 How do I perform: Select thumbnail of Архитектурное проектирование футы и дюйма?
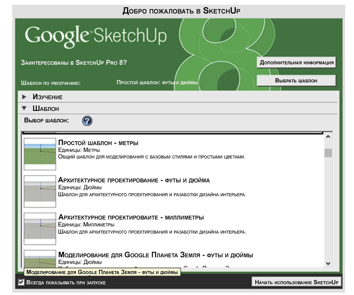click(x=40, y=191)
